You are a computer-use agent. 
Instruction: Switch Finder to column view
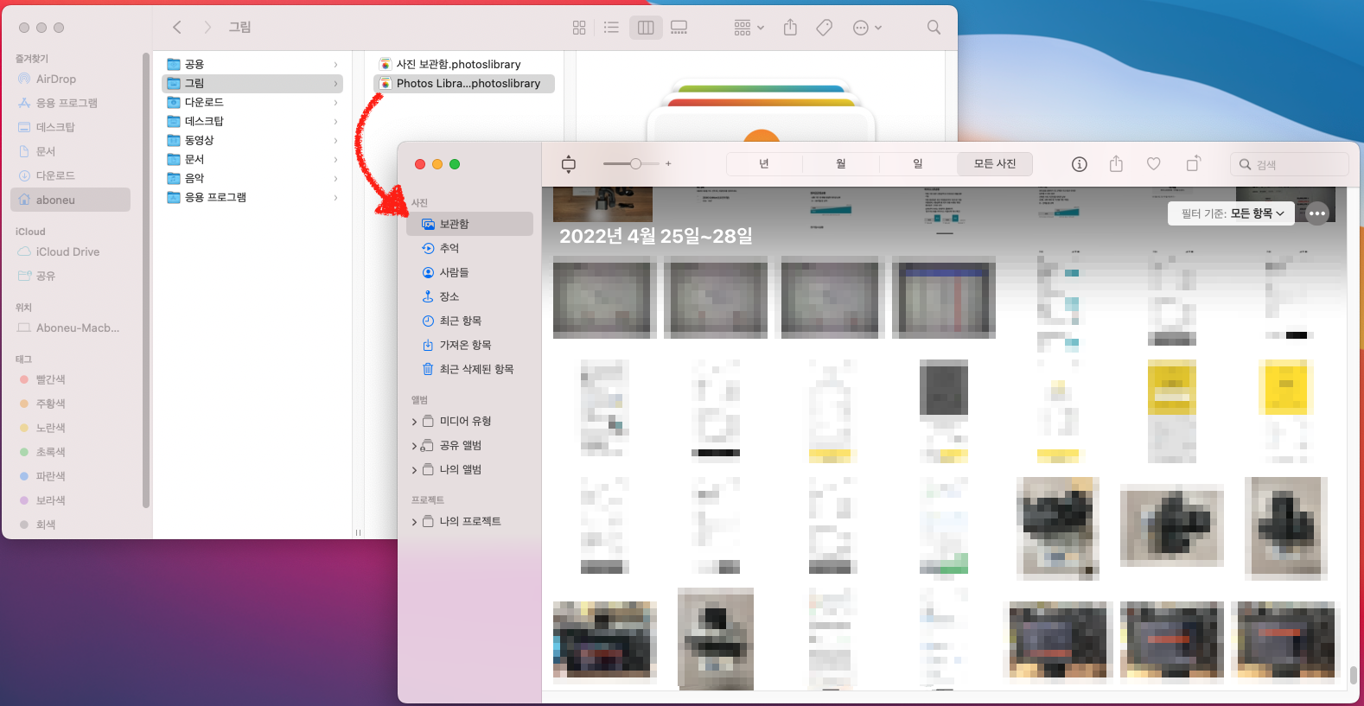[x=646, y=28]
